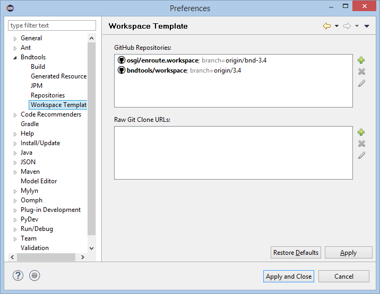Viewport: 380px width, 294px height.
Task: Open the Validation preference page
Action: pyautogui.click(x=34, y=248)
